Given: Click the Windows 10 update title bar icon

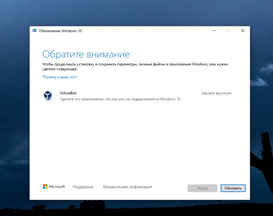Looking at the screenshot, I should pyautogui.click(x=34, y=30).
